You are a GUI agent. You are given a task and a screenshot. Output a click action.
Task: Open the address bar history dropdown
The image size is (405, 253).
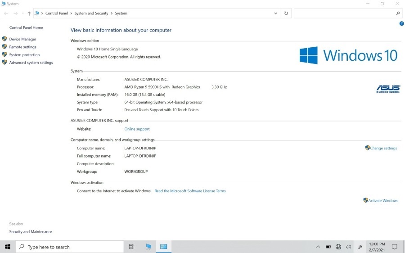[275, 14]
